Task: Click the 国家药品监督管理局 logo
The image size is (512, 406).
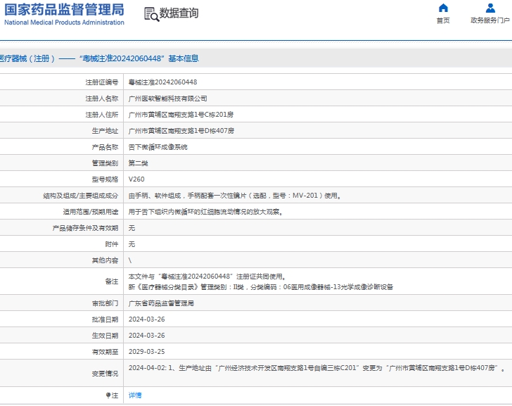Action: click(64, 10)
